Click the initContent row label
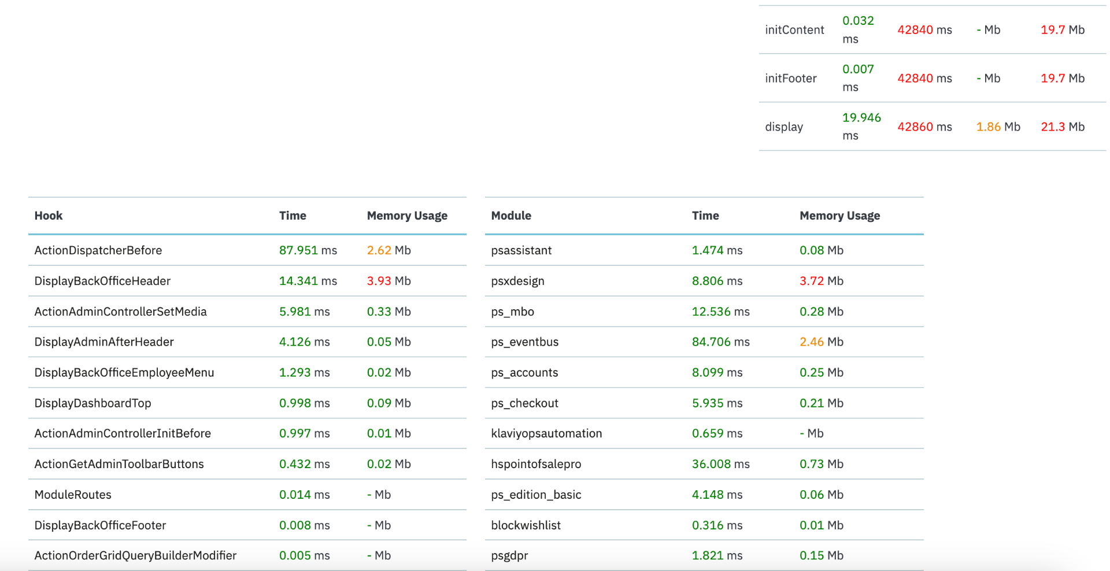 coord(794,30)
